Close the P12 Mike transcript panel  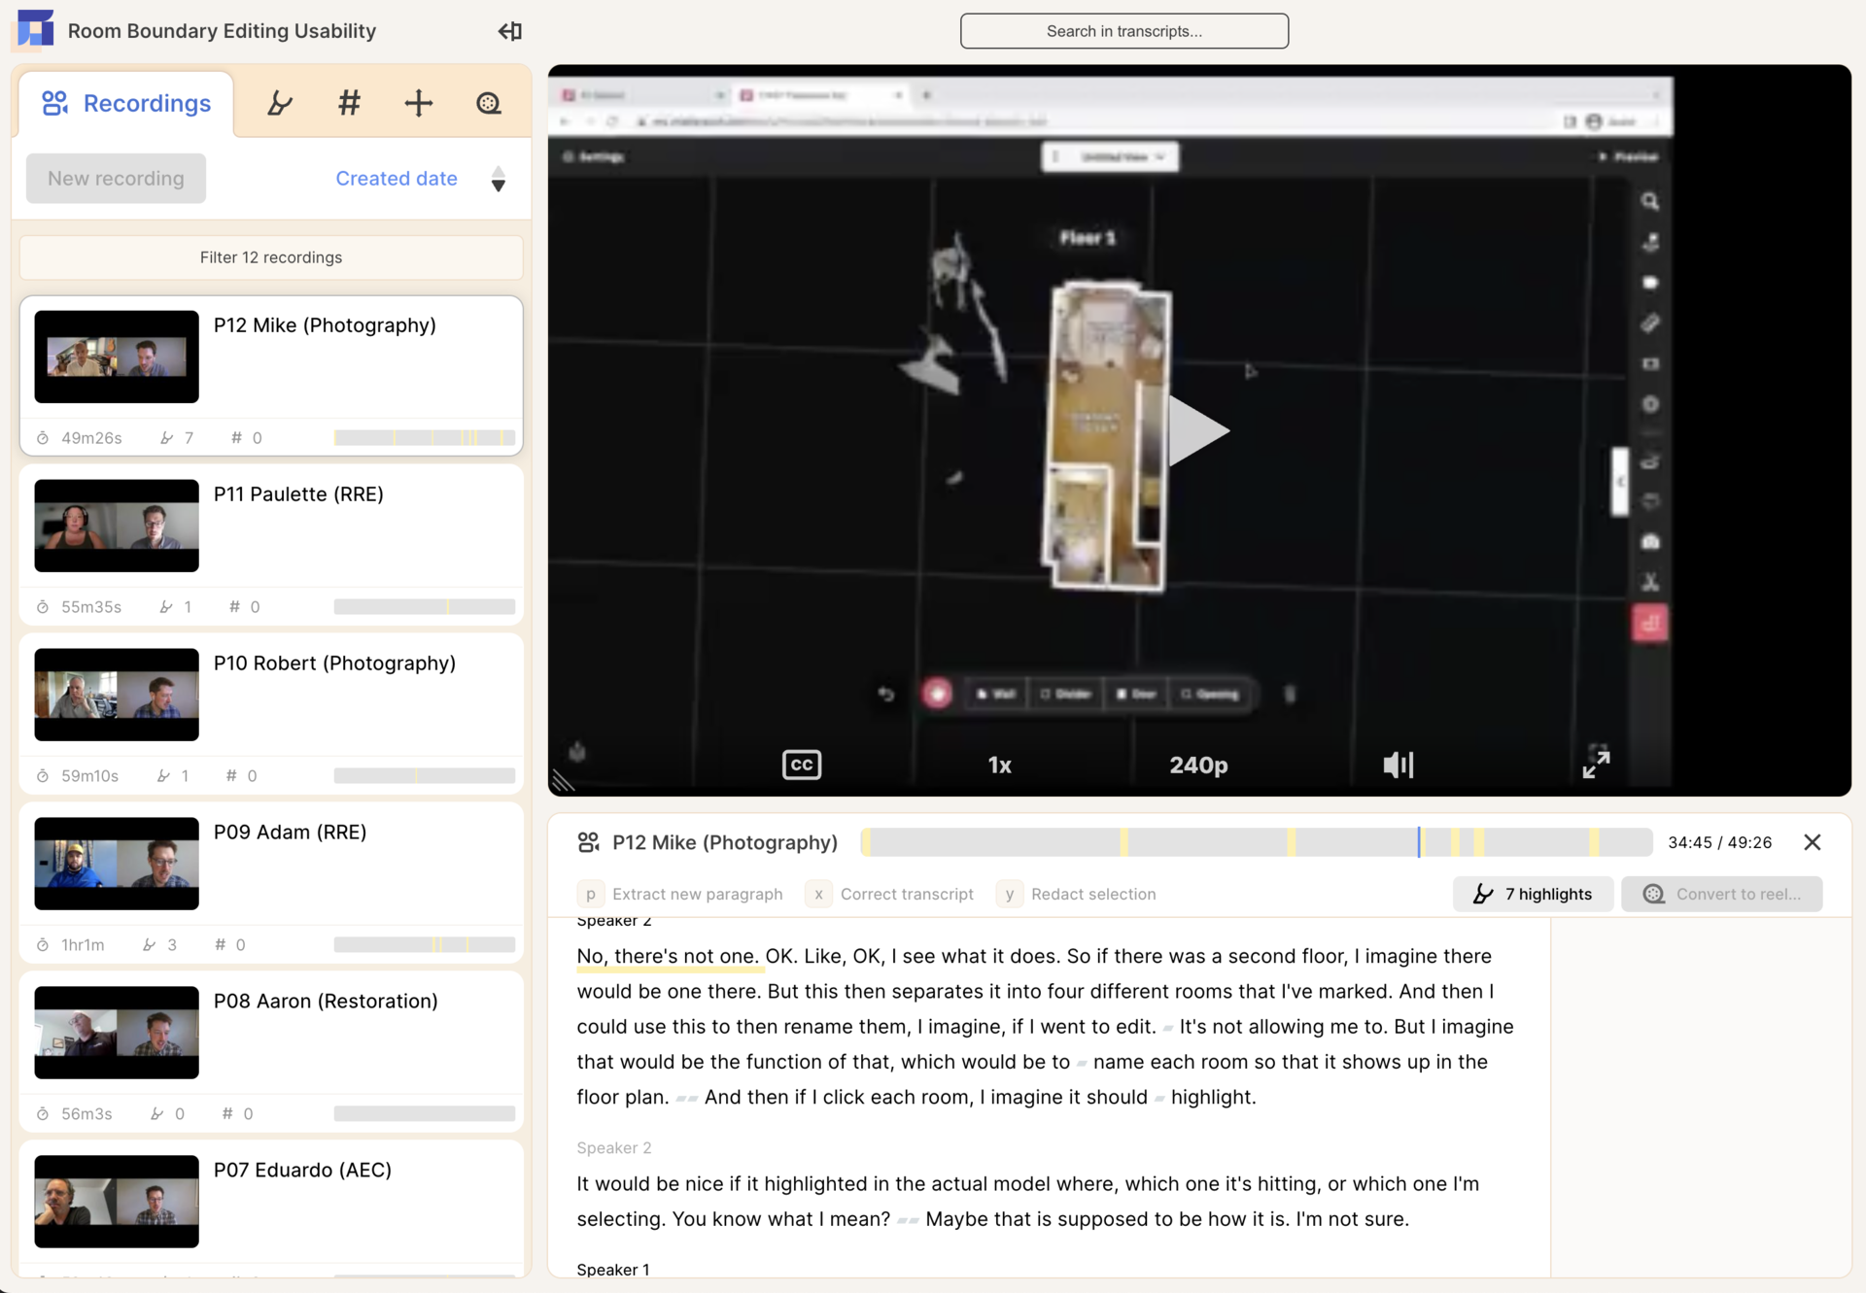[1812, 842]
